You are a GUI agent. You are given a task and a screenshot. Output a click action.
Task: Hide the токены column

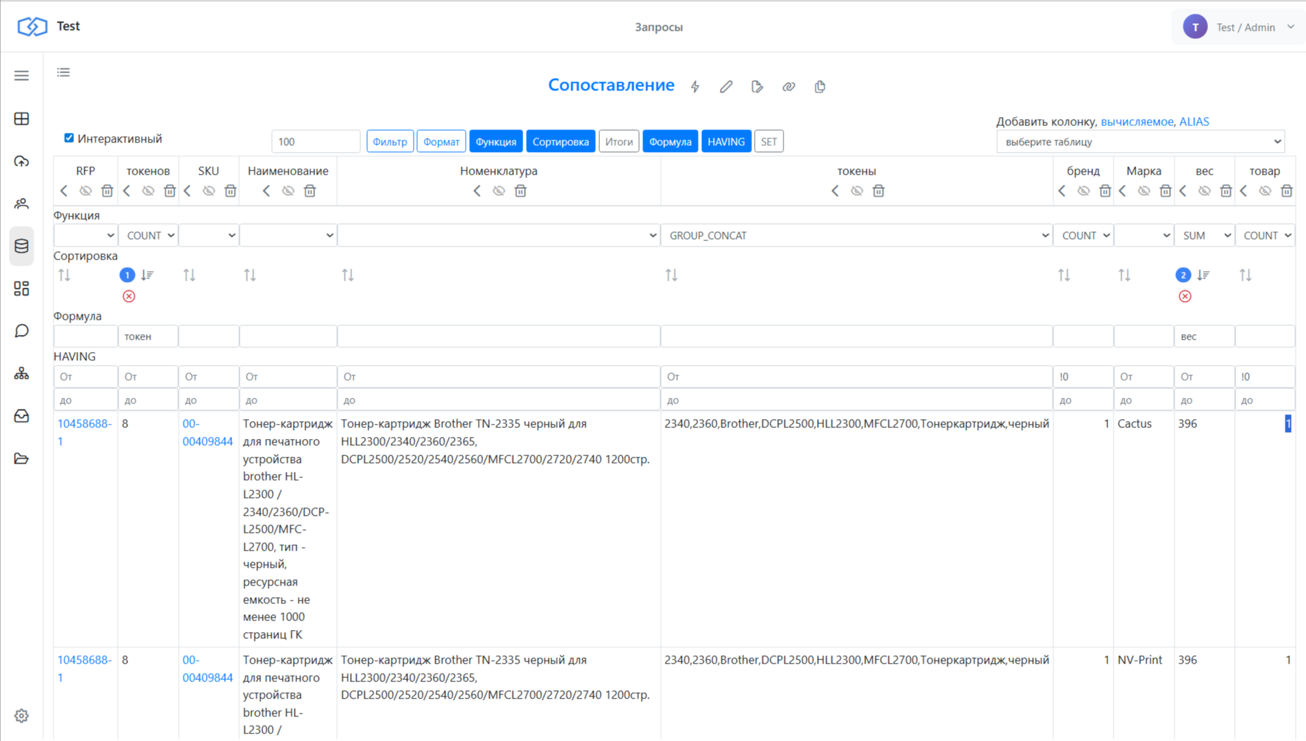point(857,191)
